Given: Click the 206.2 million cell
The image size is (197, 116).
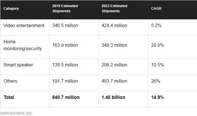Looking at the screenshot, I should 114,65.
